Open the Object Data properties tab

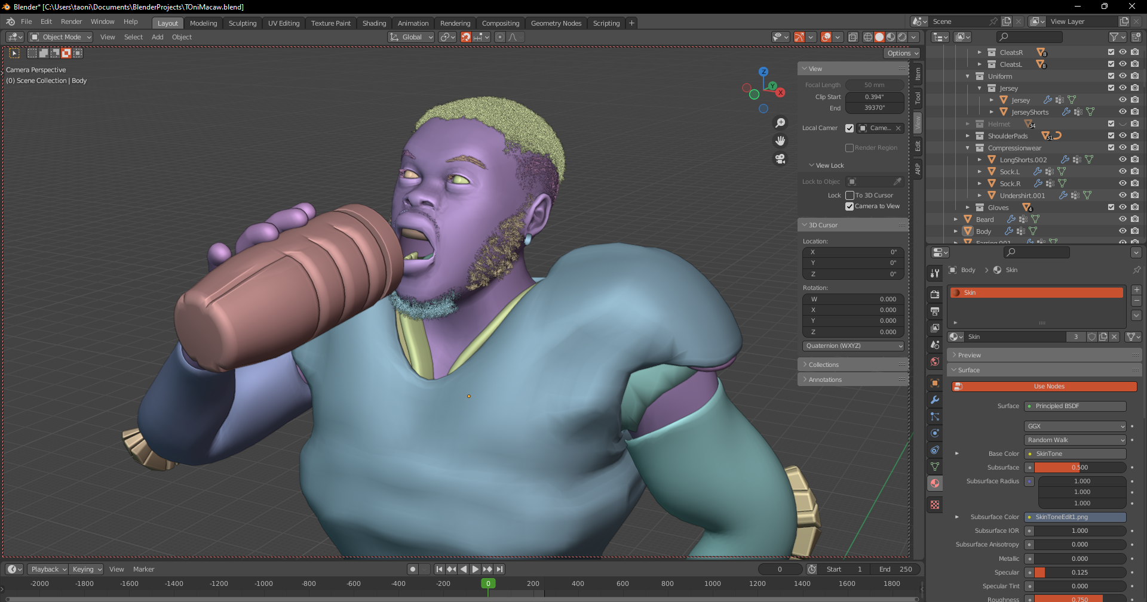(935, 467)
